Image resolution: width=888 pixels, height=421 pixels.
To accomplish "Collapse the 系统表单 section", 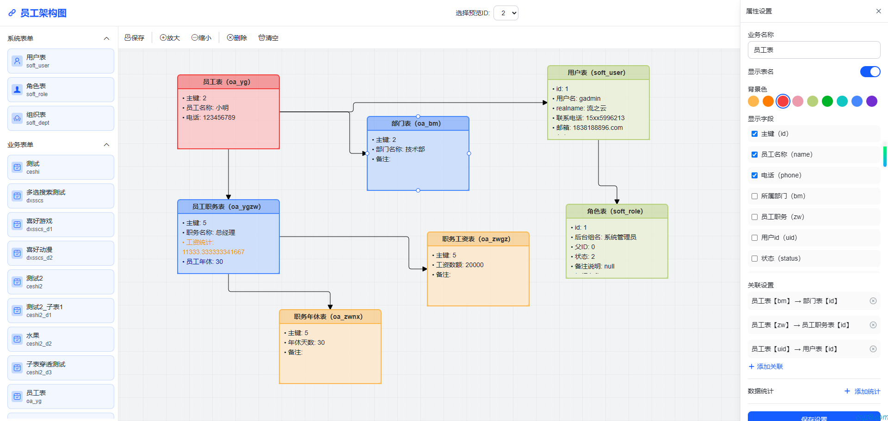I will pos(106,38).
